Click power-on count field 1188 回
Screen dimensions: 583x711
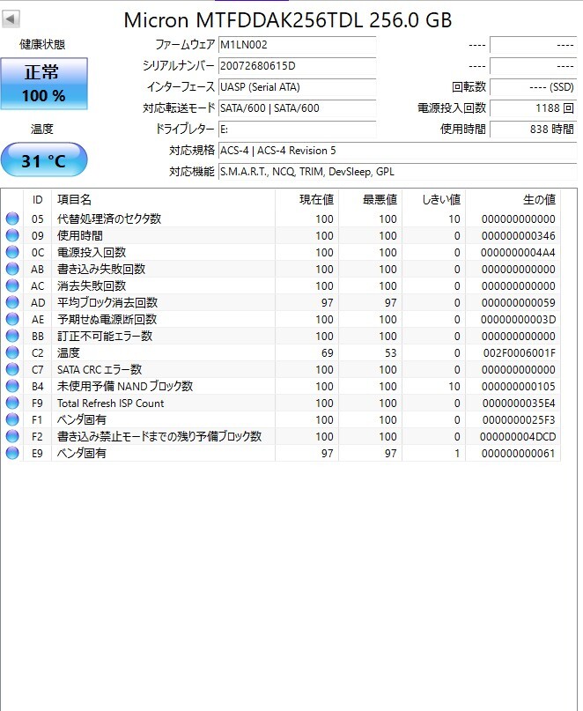[533, 108]
